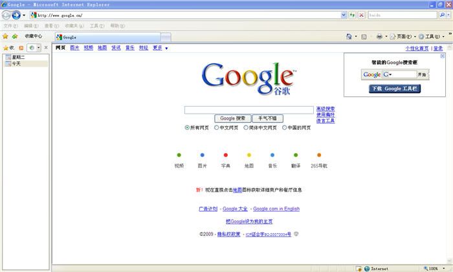The width and height of the screenshot is (453, 272).
Task: Click the 手气不错 button
Action: click(267, 118)
